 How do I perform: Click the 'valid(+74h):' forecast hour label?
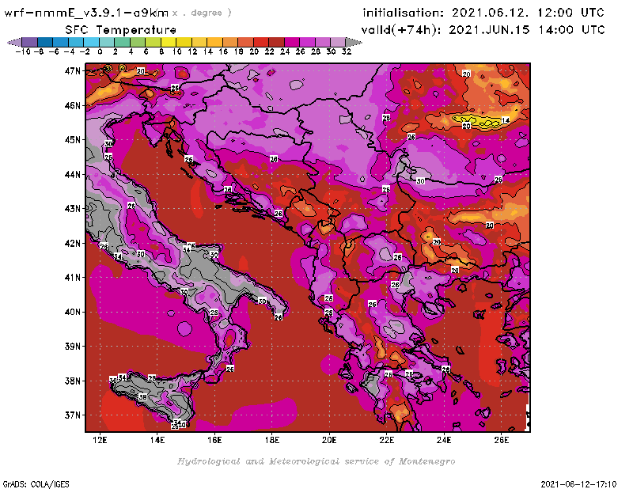(x=403, y=30)
